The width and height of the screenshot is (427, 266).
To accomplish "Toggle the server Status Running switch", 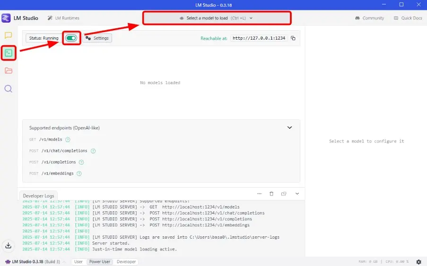I will point(71,38).
